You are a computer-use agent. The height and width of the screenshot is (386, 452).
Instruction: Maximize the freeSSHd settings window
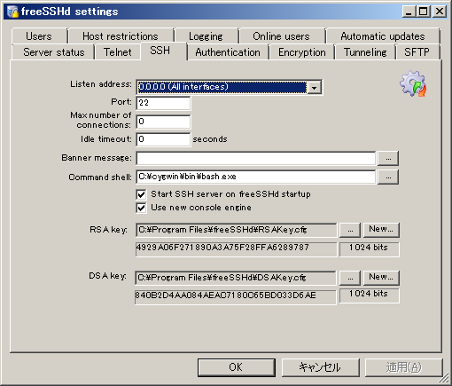coord(423,12)
